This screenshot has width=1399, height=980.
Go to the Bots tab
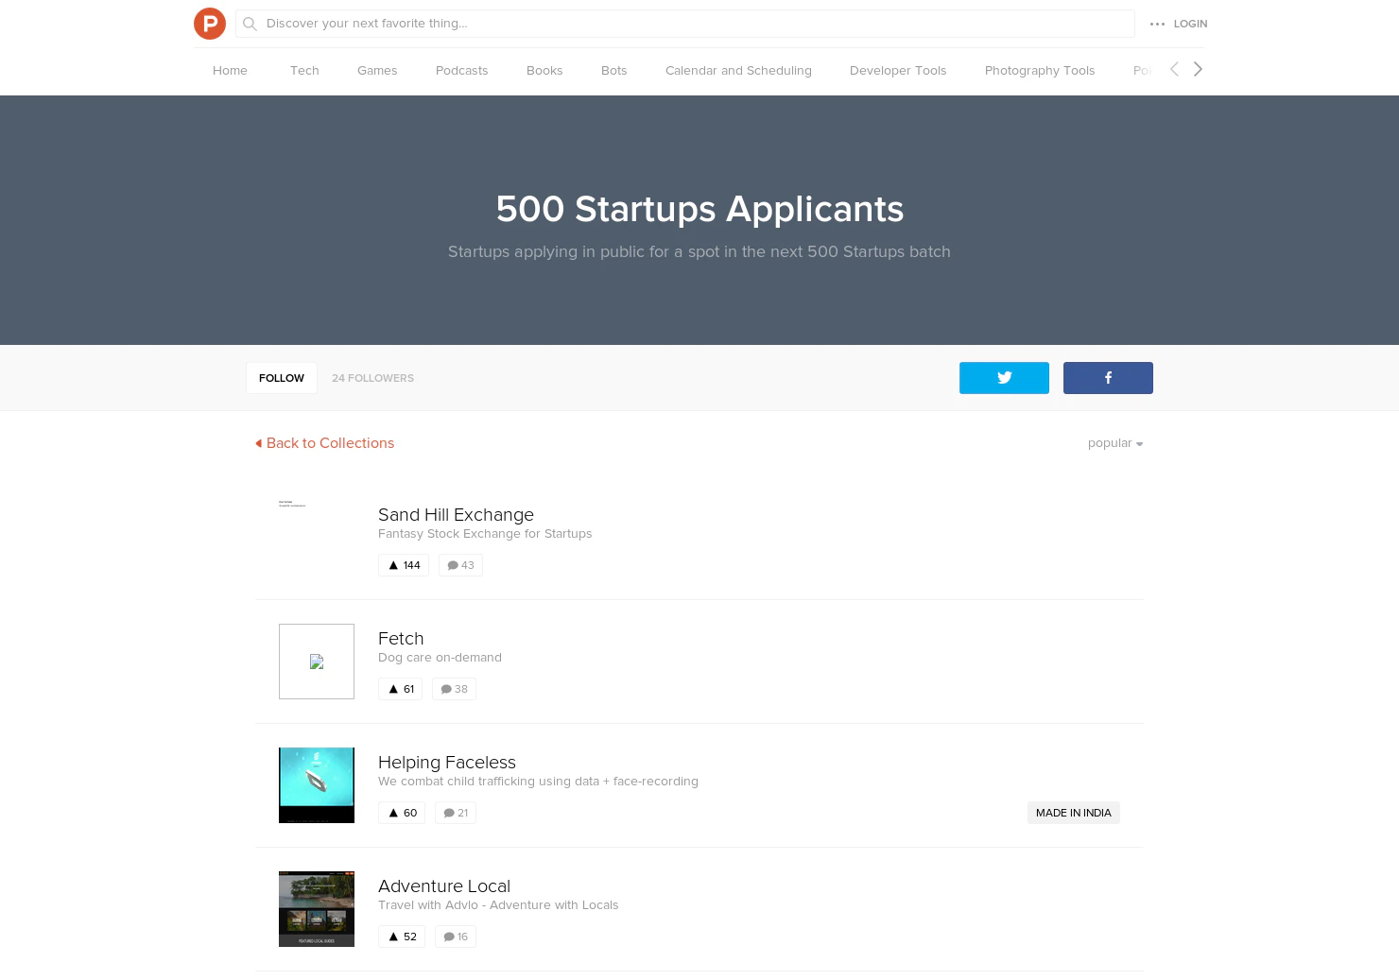[x=614, y=71]
